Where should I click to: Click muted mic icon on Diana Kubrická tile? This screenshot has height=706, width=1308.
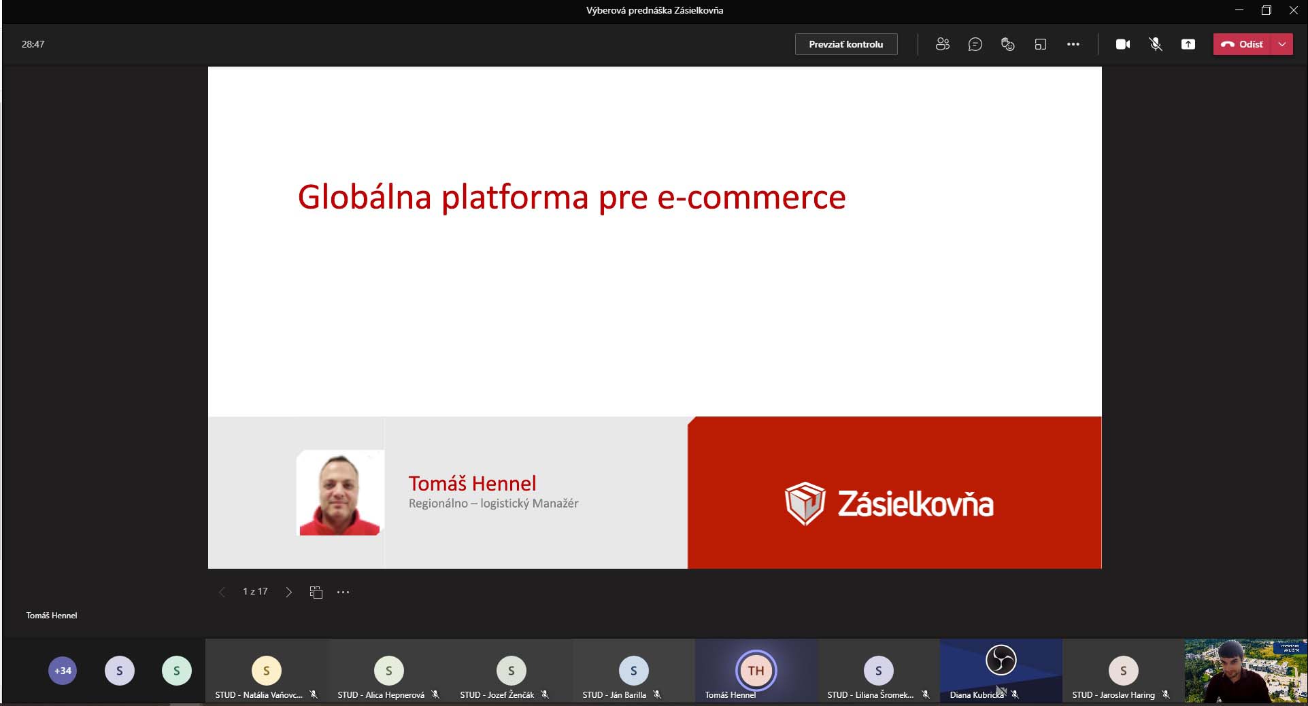[1015, 694]
